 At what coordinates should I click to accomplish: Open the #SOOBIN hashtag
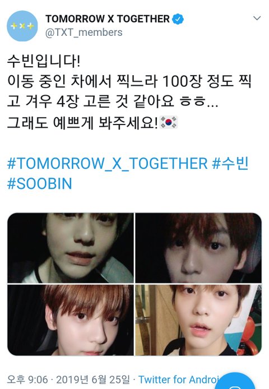[39, 184]
